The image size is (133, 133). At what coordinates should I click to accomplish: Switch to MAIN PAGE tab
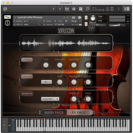54,113
